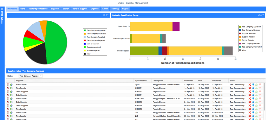Sort table by Supplier column header
Screen dimensions: 266x120
[74, 81]
